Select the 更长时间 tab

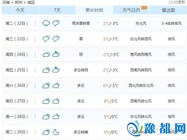tap(94, 10)
